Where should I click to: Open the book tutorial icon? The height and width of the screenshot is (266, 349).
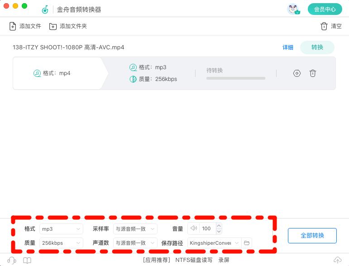27,260
